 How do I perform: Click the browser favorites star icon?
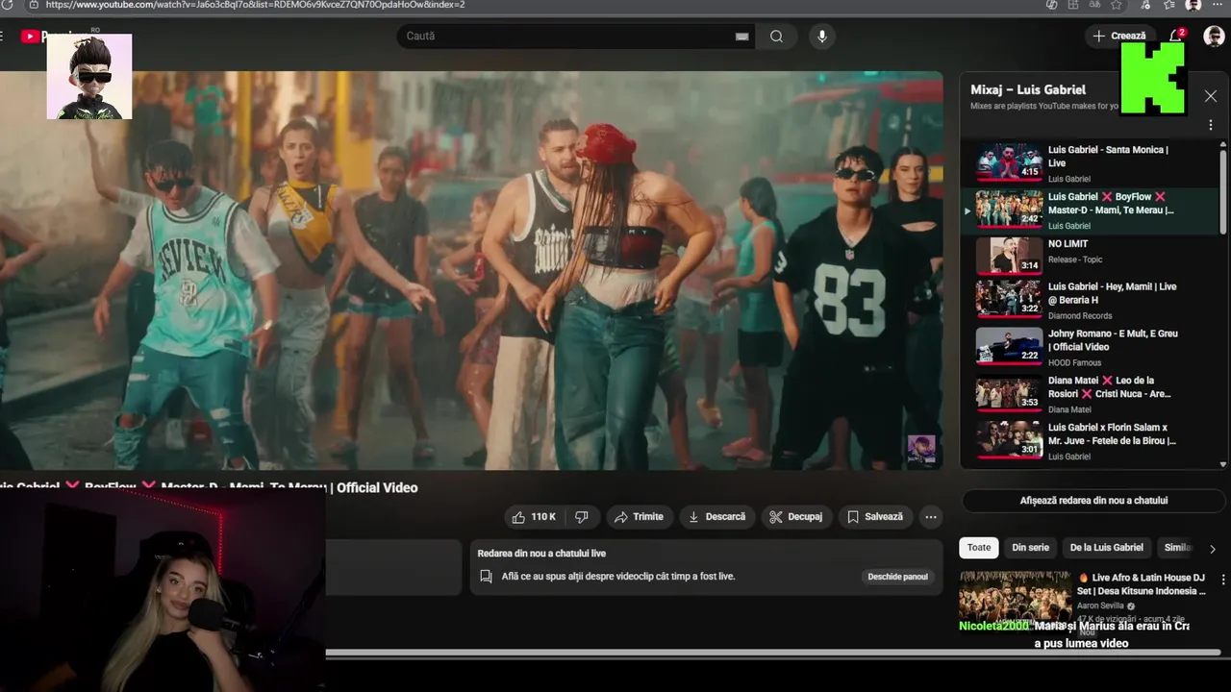[1116, 5]
